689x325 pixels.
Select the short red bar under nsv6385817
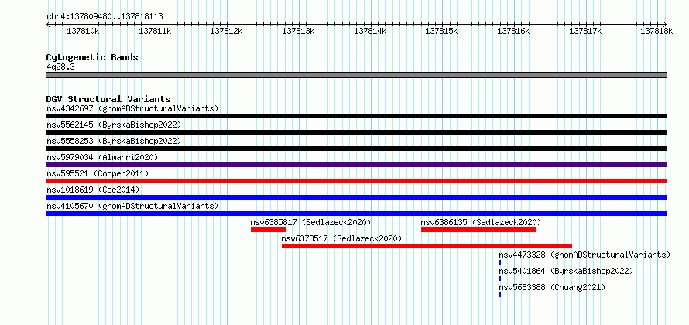coord(269,230)
